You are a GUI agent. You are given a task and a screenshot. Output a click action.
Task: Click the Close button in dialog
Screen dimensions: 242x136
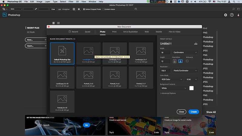coord(181,112)
